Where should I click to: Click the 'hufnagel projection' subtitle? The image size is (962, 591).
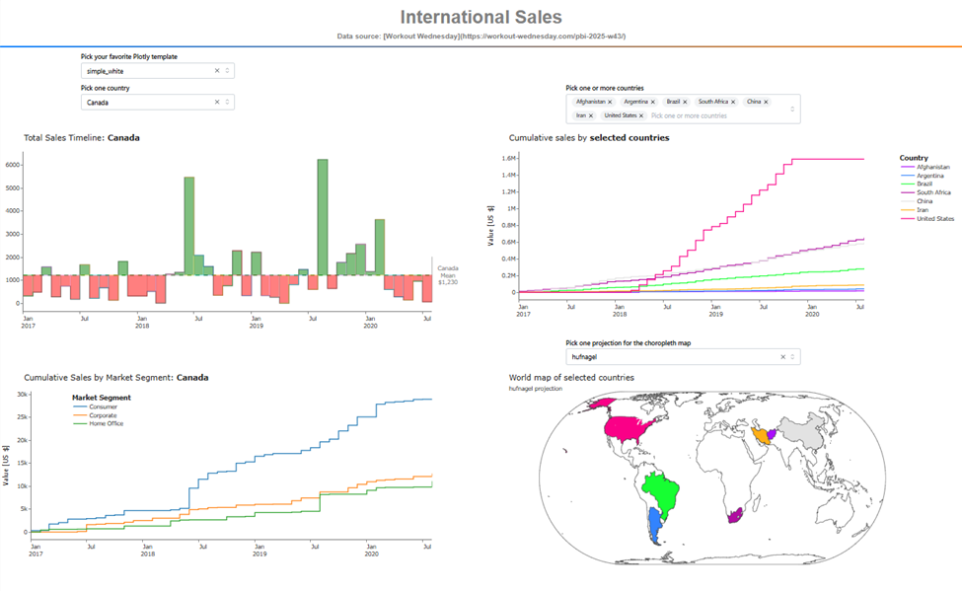click(535, 389)
